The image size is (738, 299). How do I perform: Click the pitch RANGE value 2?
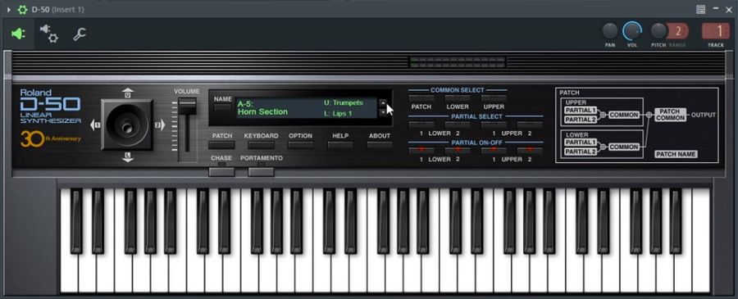coord(678,31)
